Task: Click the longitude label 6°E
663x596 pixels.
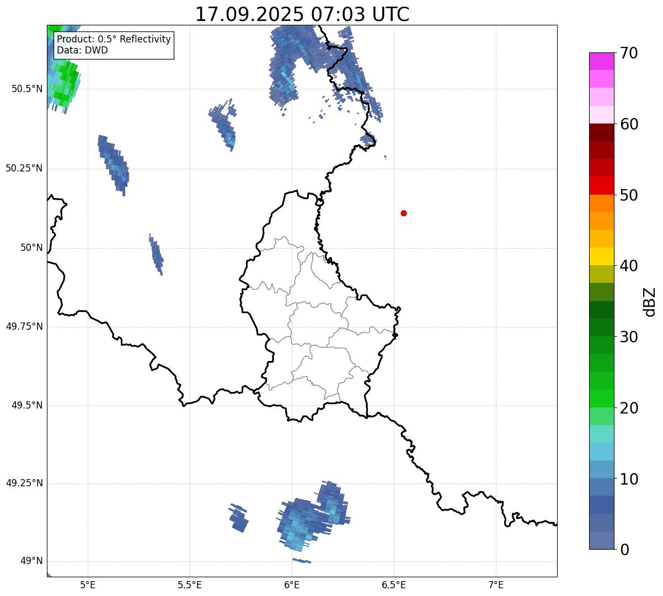Action: (292, 584)
